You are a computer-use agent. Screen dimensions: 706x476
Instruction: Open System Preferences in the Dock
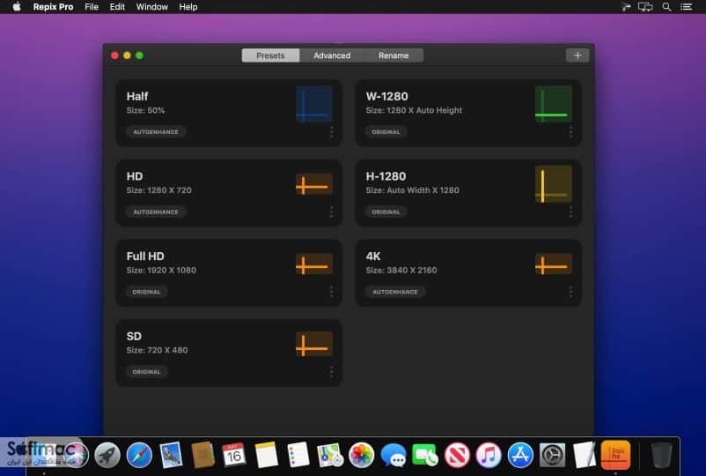pyautogui.click(x=553, y=455)
